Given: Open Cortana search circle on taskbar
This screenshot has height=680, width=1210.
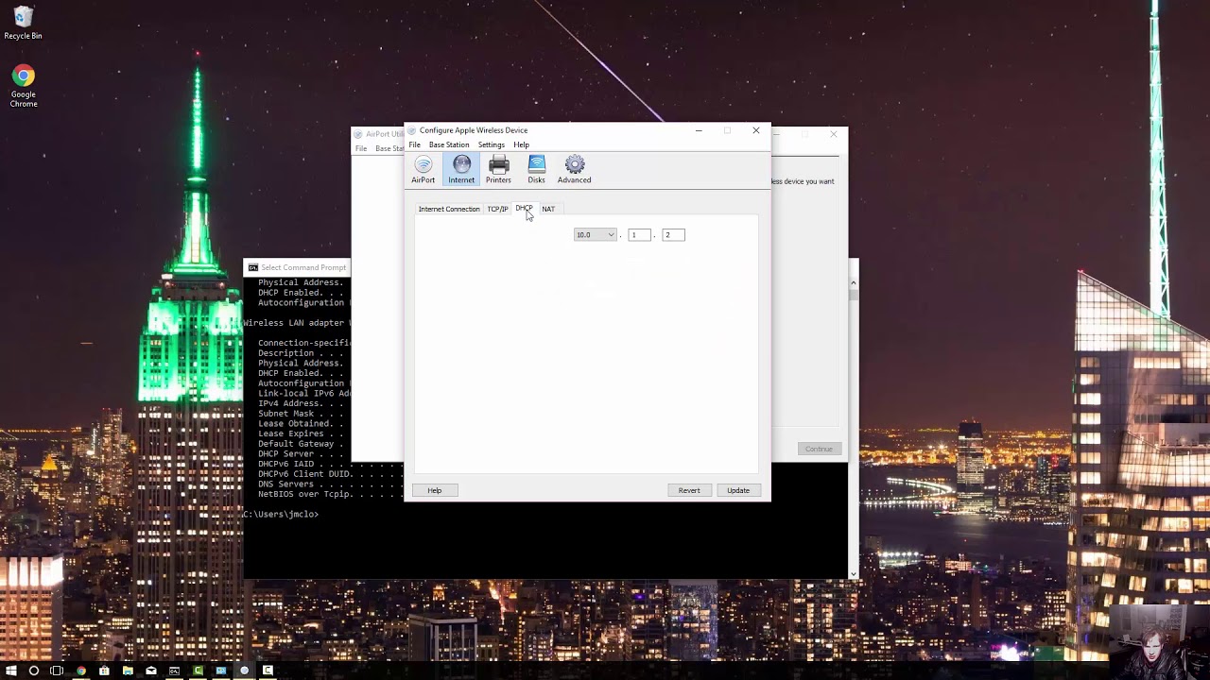Looking at the screenshot, I should coord(34,671).
